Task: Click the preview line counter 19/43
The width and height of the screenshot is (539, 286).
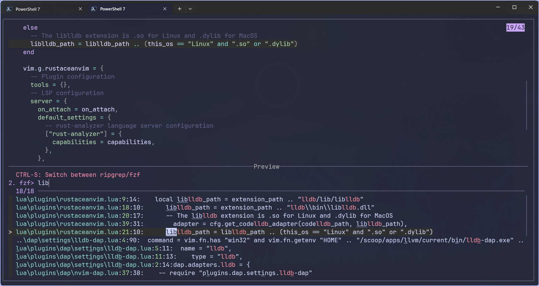Action: pos(515,28)
